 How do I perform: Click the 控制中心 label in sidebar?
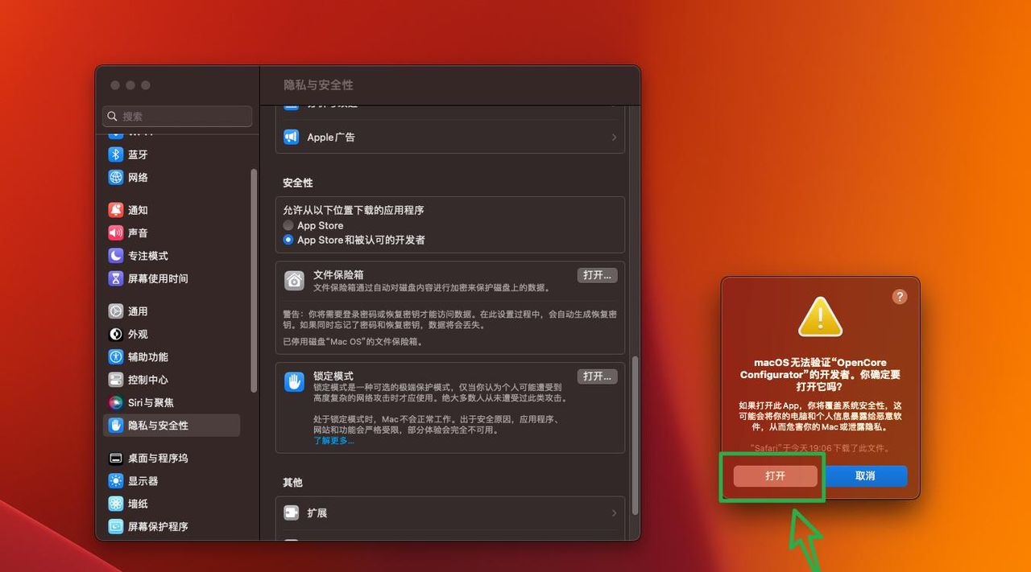(148, 380)
